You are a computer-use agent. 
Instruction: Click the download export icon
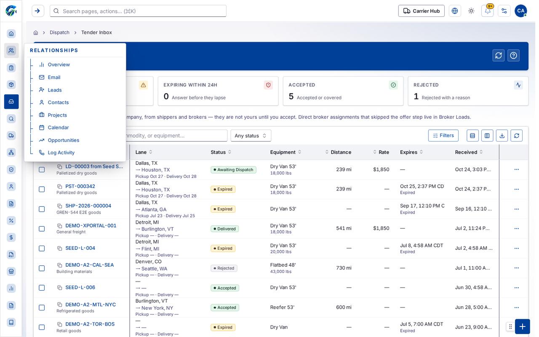point(502,136)
